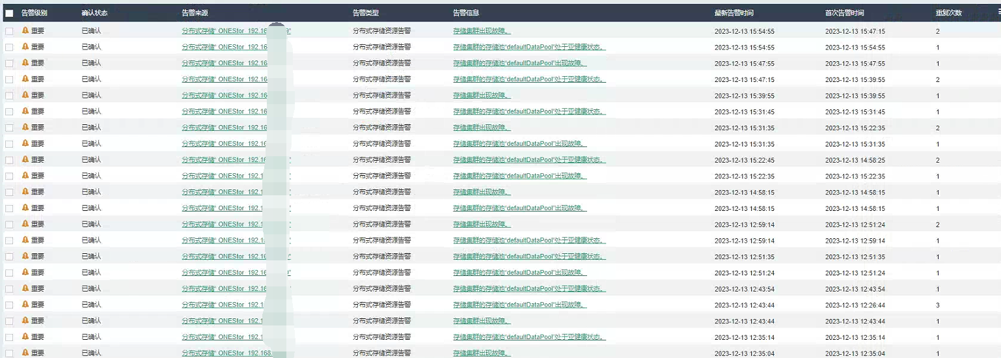Click the bell icon of the 存储集群出现故障 alarm at 15:31:35
The image size is (1001, 358).
[x=25, y=128]
